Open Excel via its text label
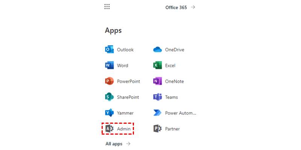Viewport: 301px width, 150px height. [x=170, y=66]
